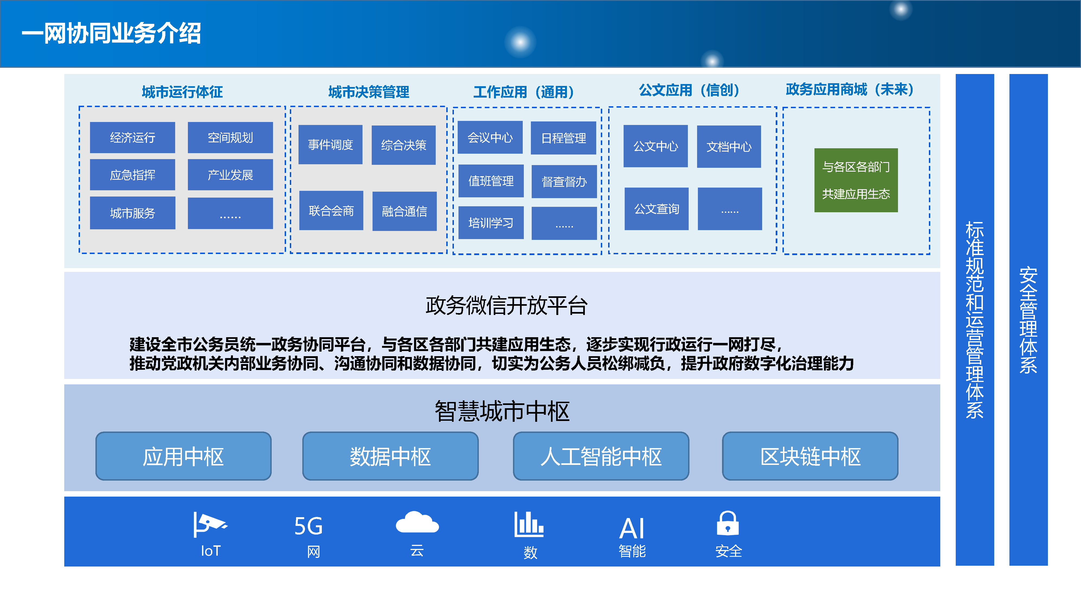Click the ellipsis box under 文档中心

tap(730, 208)
